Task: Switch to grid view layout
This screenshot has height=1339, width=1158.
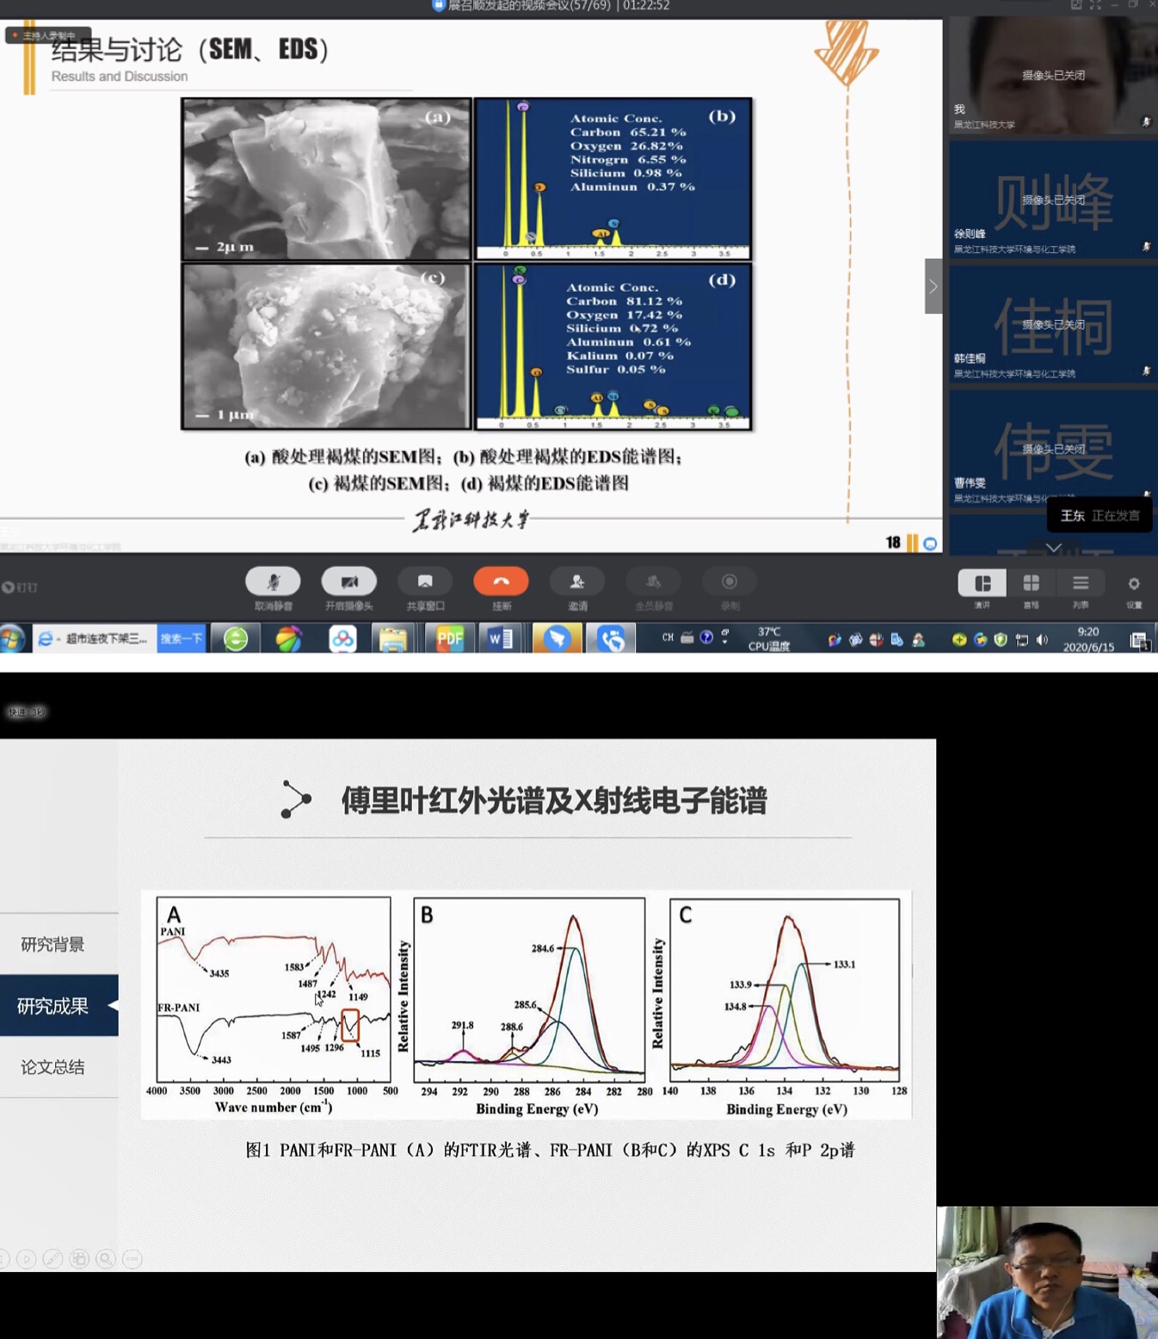Action: pyautogui.click(x=1031, y=583)
